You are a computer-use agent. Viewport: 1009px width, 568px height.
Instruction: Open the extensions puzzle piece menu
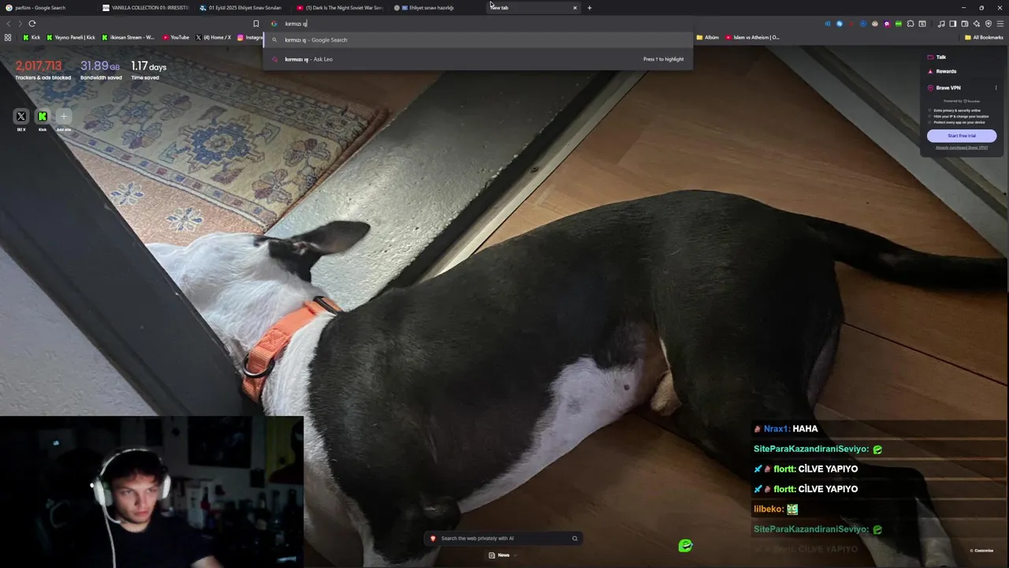point(910,24)
